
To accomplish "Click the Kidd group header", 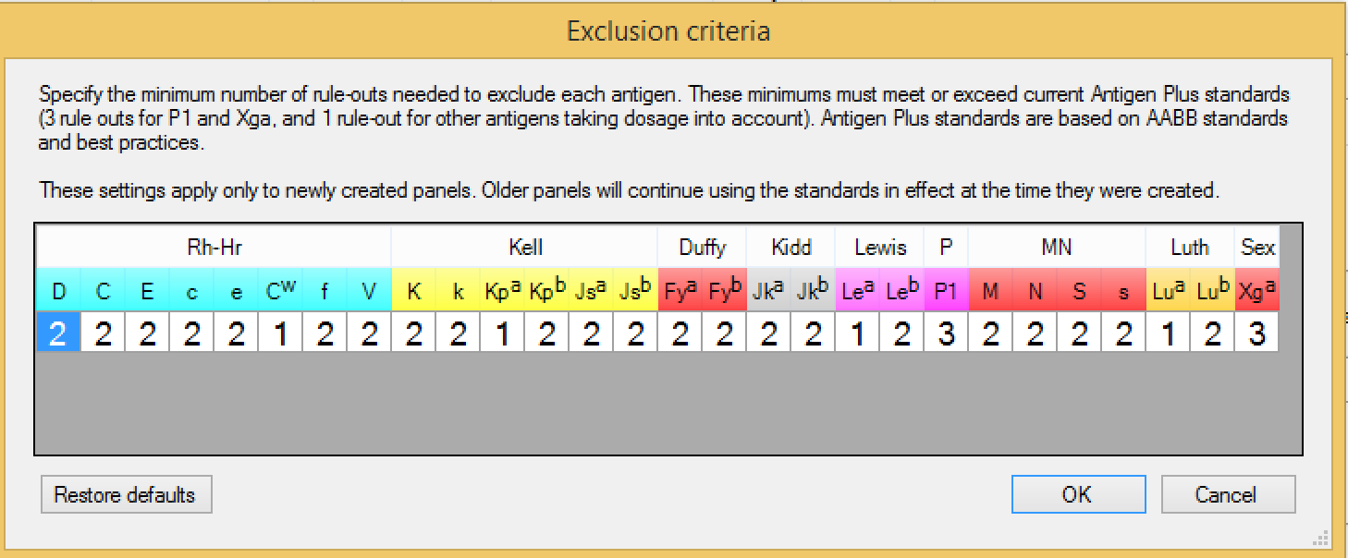I will (790, 247).
